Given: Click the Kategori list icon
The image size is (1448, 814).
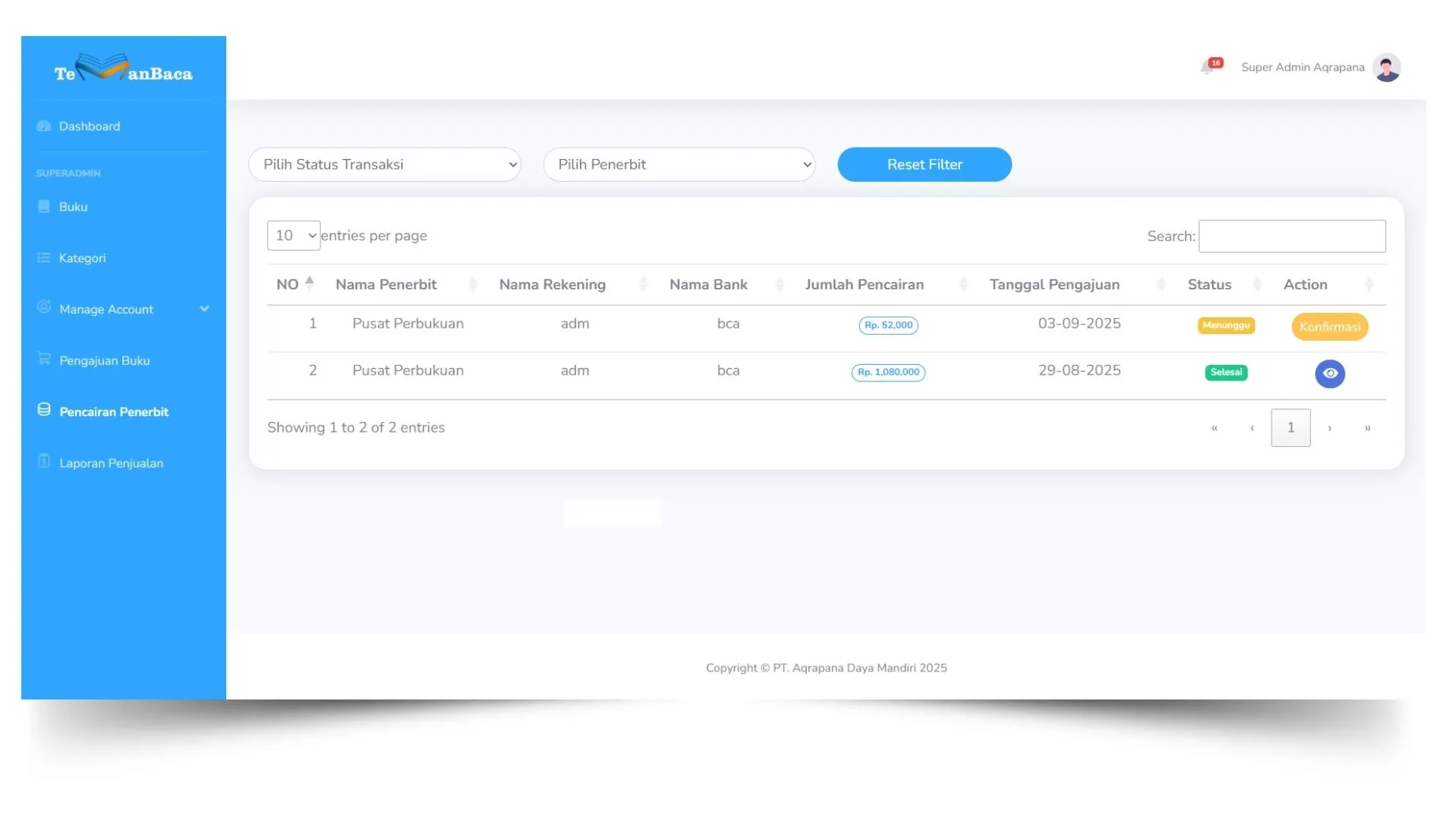Looking at the screenshot, I should [x=44, y=258].
